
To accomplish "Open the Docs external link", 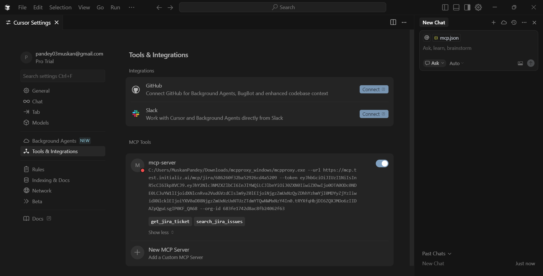I will click(37, 219).
